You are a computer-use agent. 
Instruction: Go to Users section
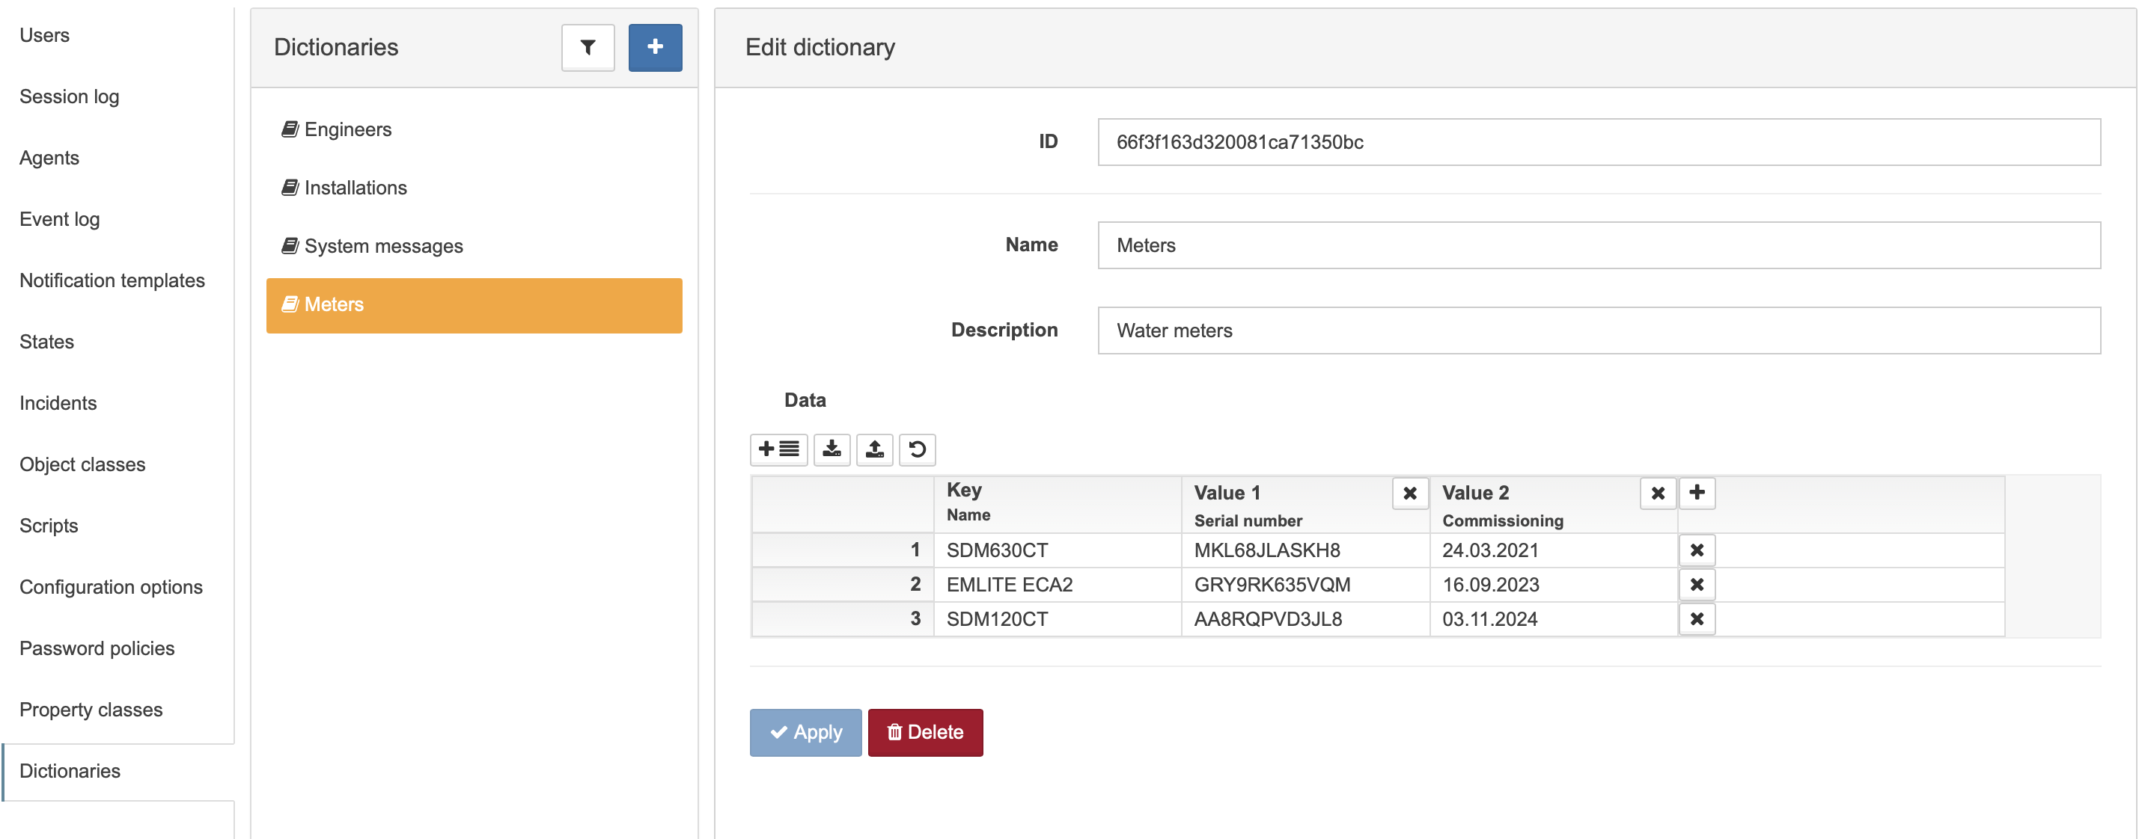click(45, 35)
